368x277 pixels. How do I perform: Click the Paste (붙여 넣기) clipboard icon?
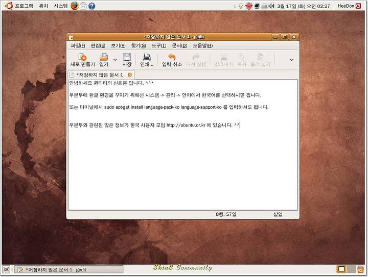pyautogui.click(x=261, y=57)
